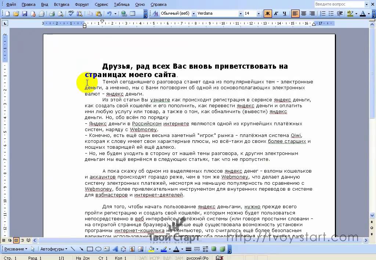This screenshot has height=260, width=376.
Task: Align text right
Action: [312, 14]
